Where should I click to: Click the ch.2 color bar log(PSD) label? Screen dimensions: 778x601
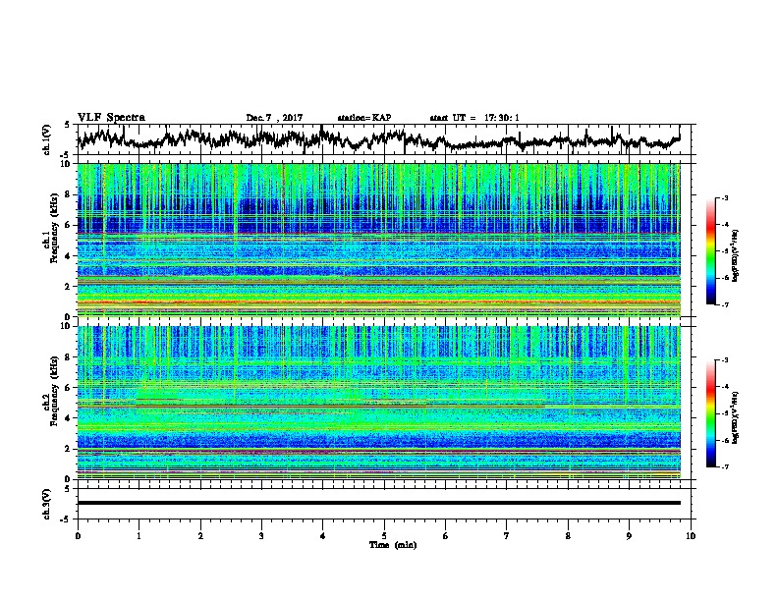736,417
